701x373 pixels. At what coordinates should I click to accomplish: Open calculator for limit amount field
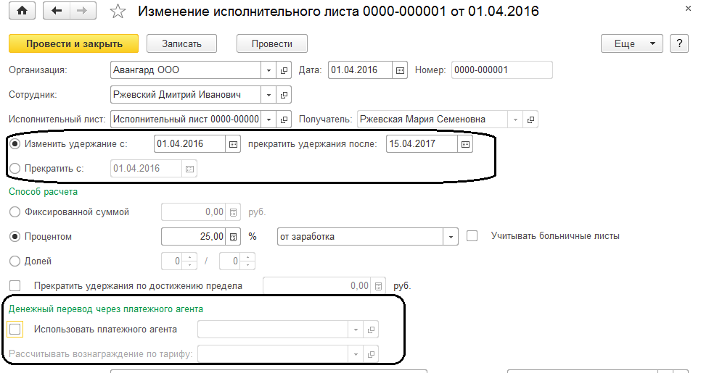coord(378,286)
